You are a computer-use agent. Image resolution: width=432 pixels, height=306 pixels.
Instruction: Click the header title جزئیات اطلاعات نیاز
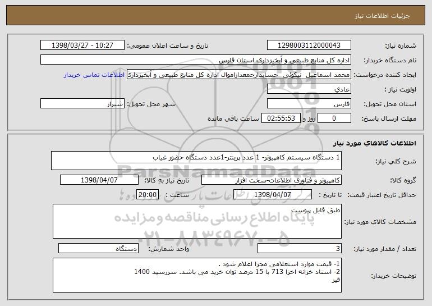tap(382, 16)
